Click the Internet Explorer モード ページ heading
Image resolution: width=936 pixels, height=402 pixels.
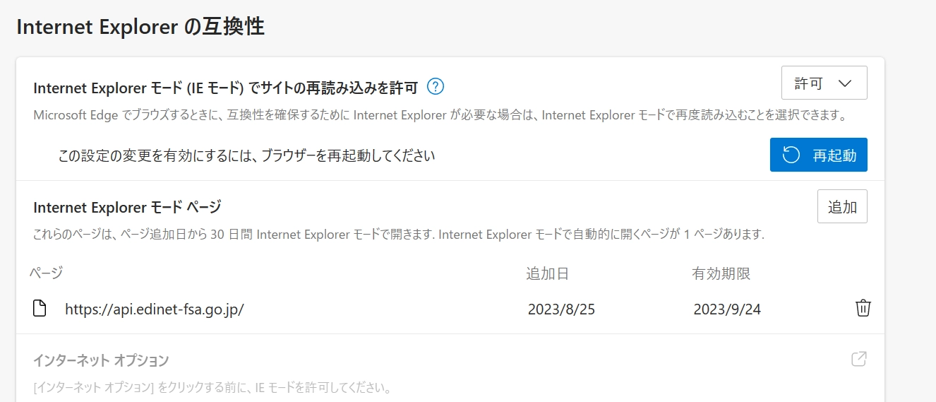(x=127, y=207)
